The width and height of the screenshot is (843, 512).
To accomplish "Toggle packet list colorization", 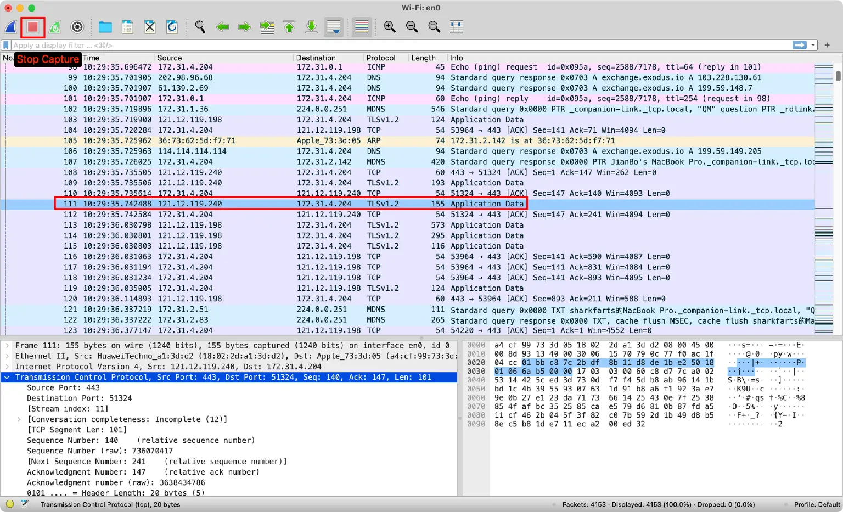I will (362, 27).
